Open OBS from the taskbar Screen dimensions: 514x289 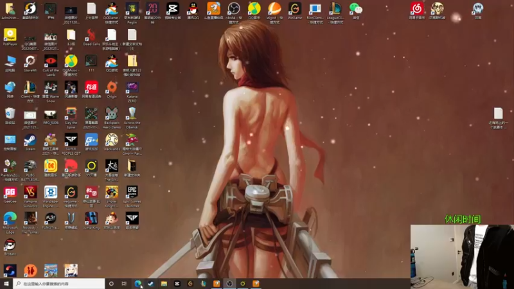tap(229, 283)
